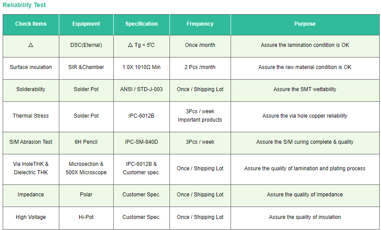
Task: Click the triangle before 'Tg < 5°C'
Action: point(130,45)
